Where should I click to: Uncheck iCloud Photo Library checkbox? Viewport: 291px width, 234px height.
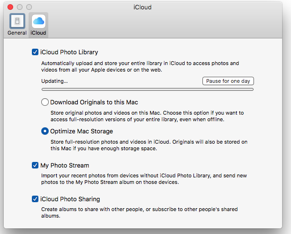[x=35, y=52]
